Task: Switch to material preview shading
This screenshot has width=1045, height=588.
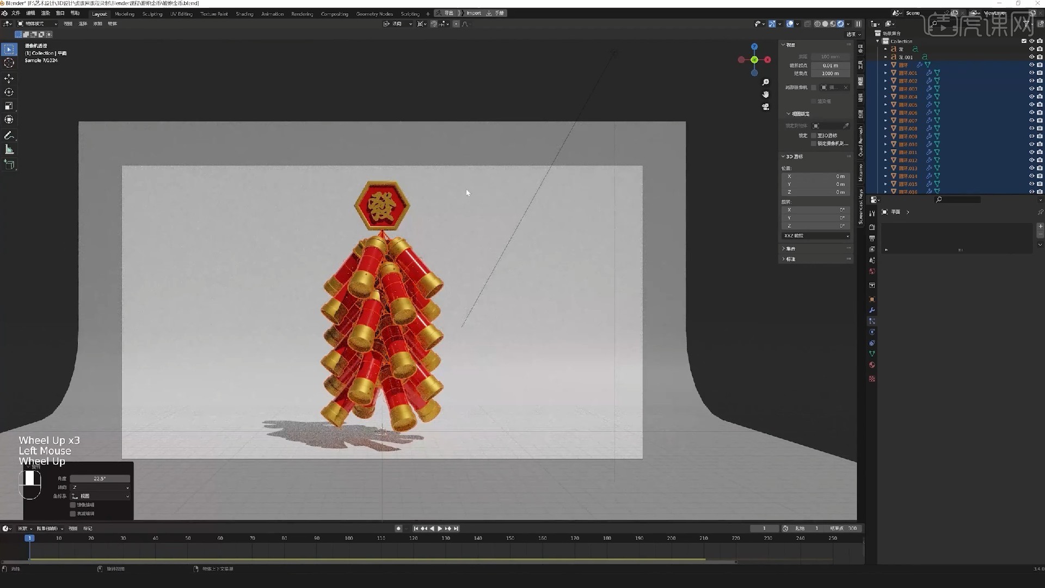Action: click(833, 24)
